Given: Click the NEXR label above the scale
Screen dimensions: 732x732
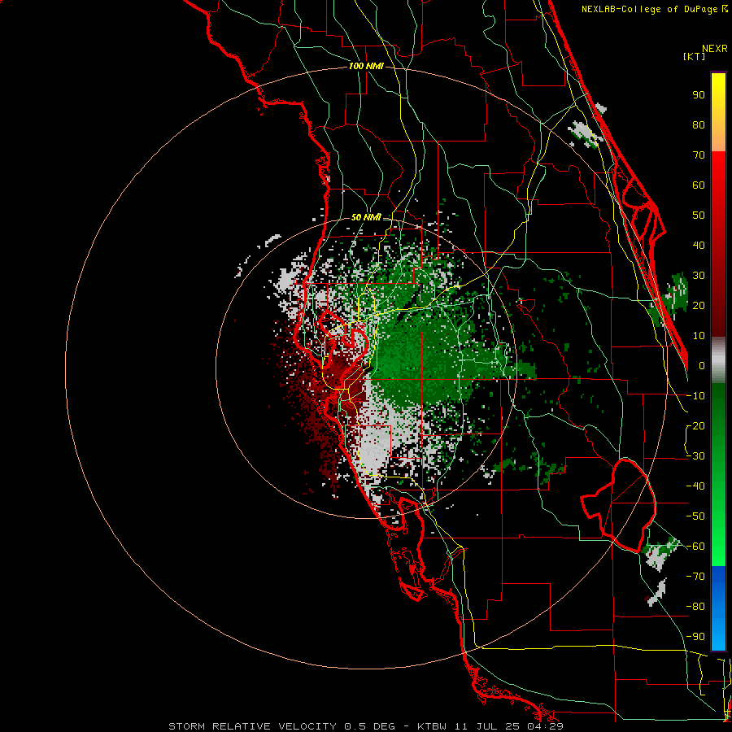Looking at the screenshot, I should [715, 49].
